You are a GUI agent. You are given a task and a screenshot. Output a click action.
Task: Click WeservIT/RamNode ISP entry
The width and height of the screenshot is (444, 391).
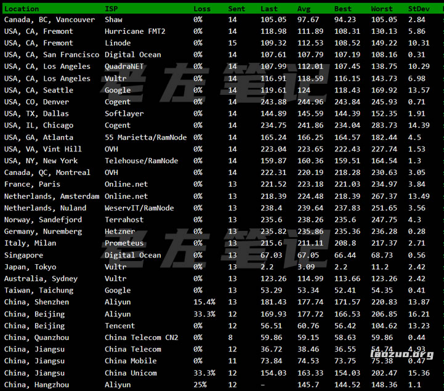139,208
